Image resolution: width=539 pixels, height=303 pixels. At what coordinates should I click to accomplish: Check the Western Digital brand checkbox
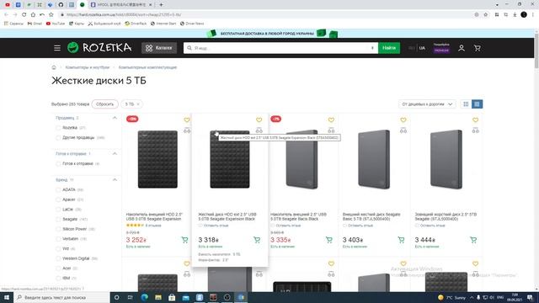[58, 258]
